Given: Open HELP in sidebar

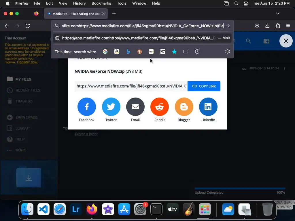Looking at the screenshot, I should coord(16,139).
